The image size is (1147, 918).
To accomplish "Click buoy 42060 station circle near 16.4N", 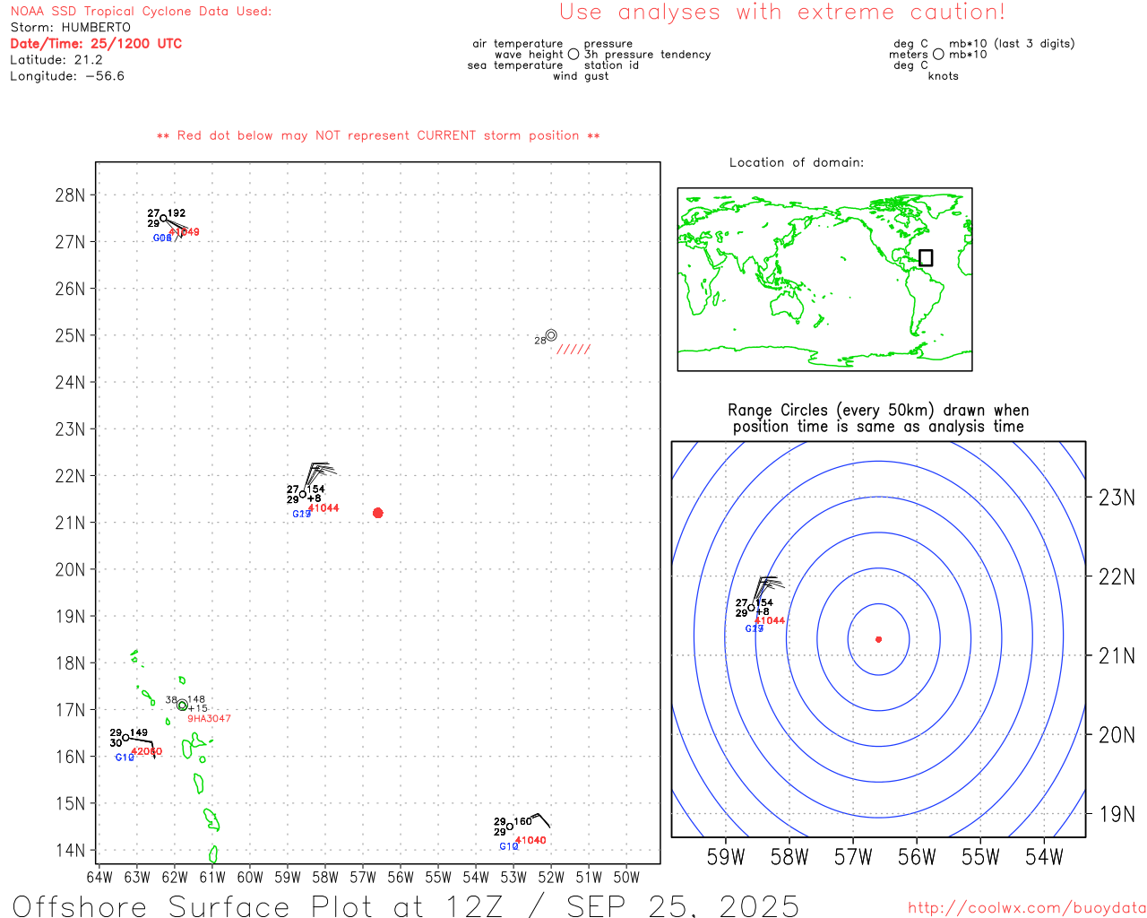I will click(x=125, y=738).
